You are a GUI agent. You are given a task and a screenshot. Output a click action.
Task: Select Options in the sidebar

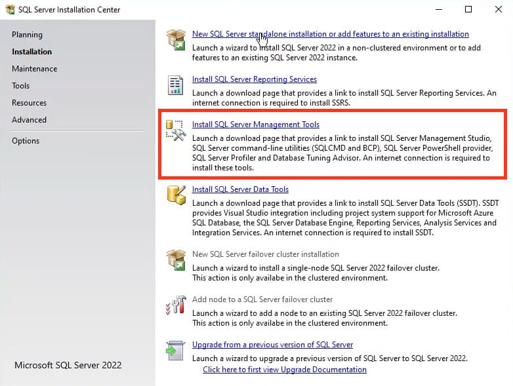[26, 141]
